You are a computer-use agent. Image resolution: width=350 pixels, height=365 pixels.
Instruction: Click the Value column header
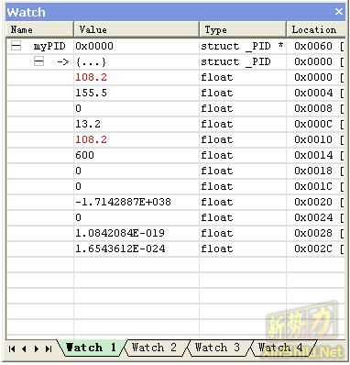[137, 29]
